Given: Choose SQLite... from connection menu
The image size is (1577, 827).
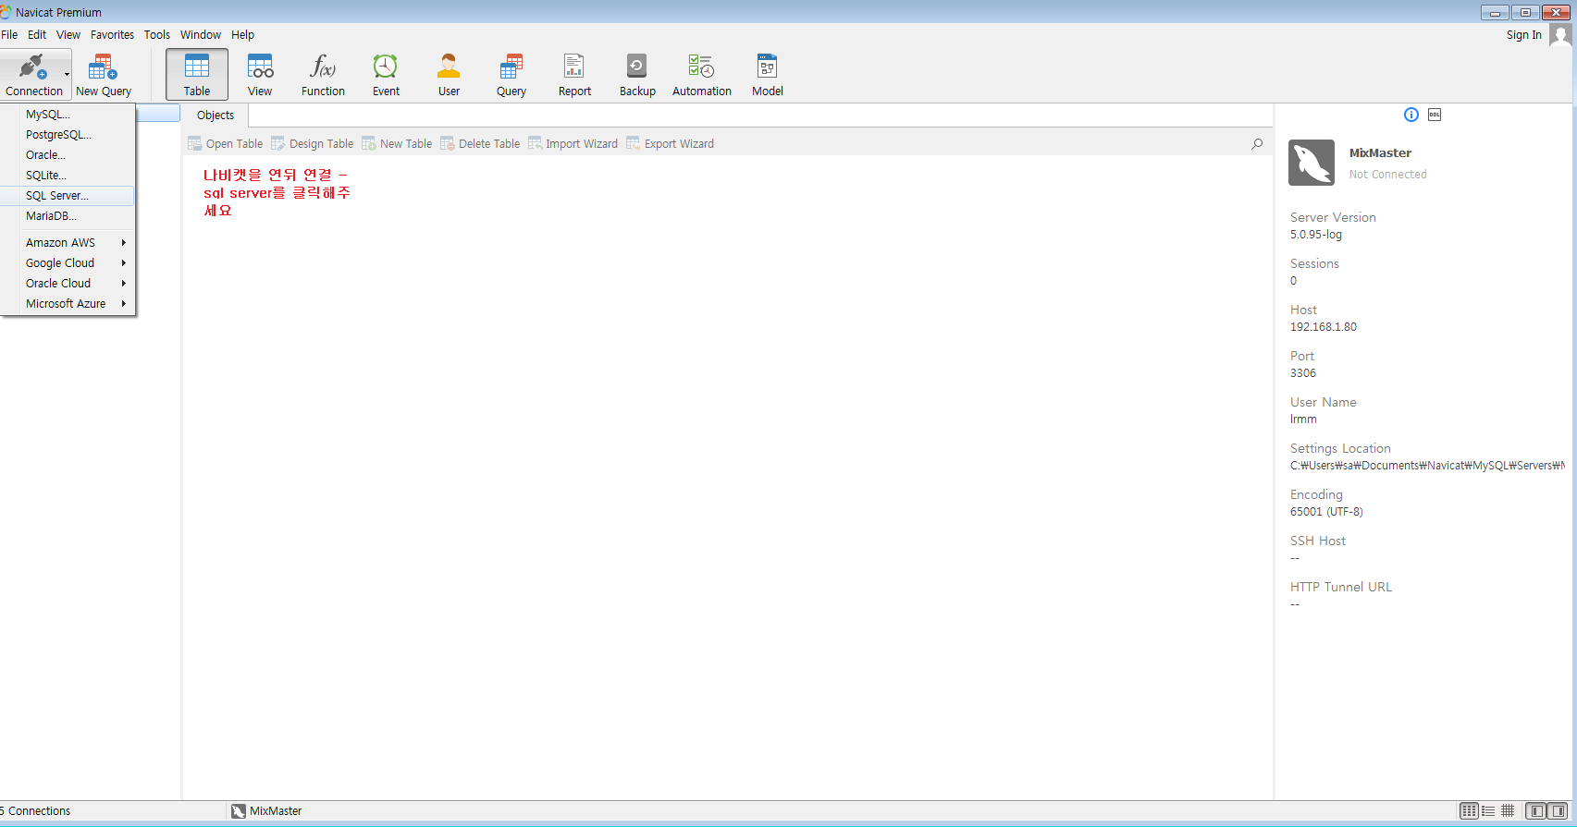Looking at the screenshot, I should pos(68,176).
